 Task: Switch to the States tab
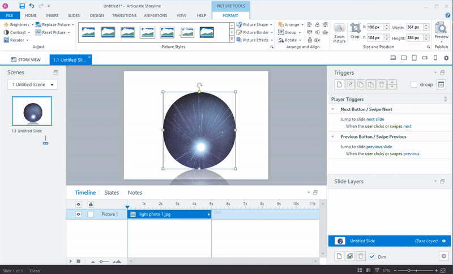click(112, 193)
